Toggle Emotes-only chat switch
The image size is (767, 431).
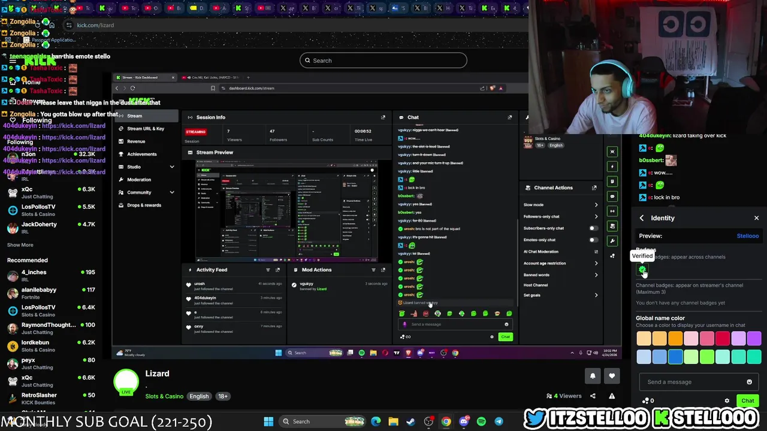tap(593, 240)
